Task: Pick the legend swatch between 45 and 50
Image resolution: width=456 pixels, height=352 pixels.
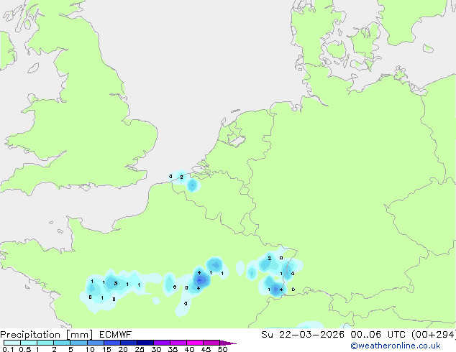Action: (211, 343)
